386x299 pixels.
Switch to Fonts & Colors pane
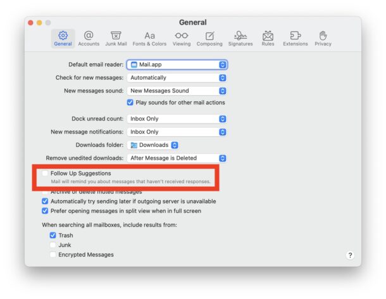click(x=150, y=38)
